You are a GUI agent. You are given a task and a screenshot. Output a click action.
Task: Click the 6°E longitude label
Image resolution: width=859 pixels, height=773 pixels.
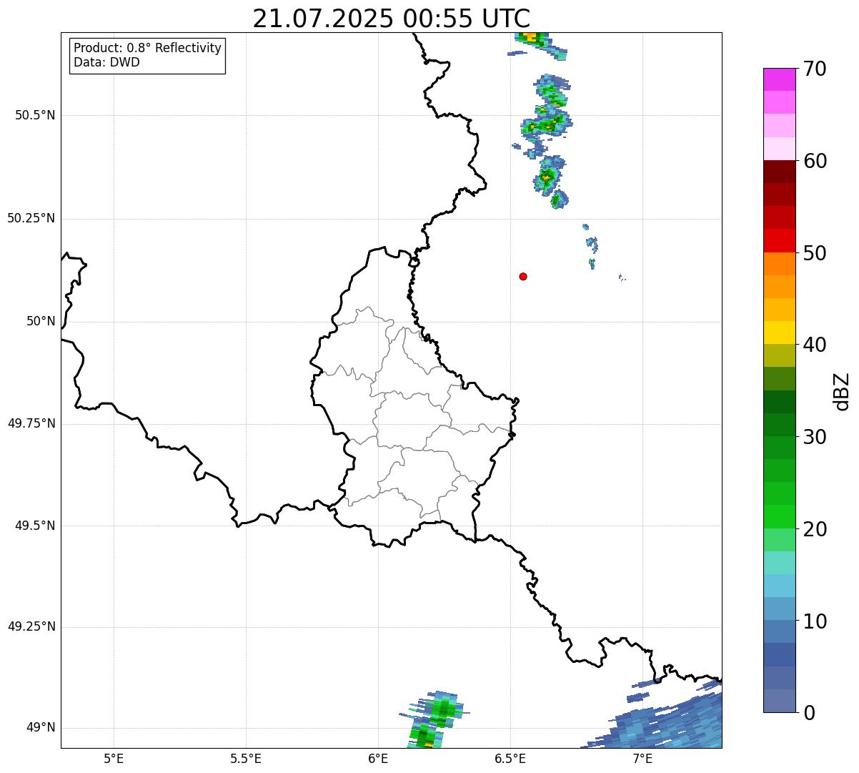click(x=378, y=758)
